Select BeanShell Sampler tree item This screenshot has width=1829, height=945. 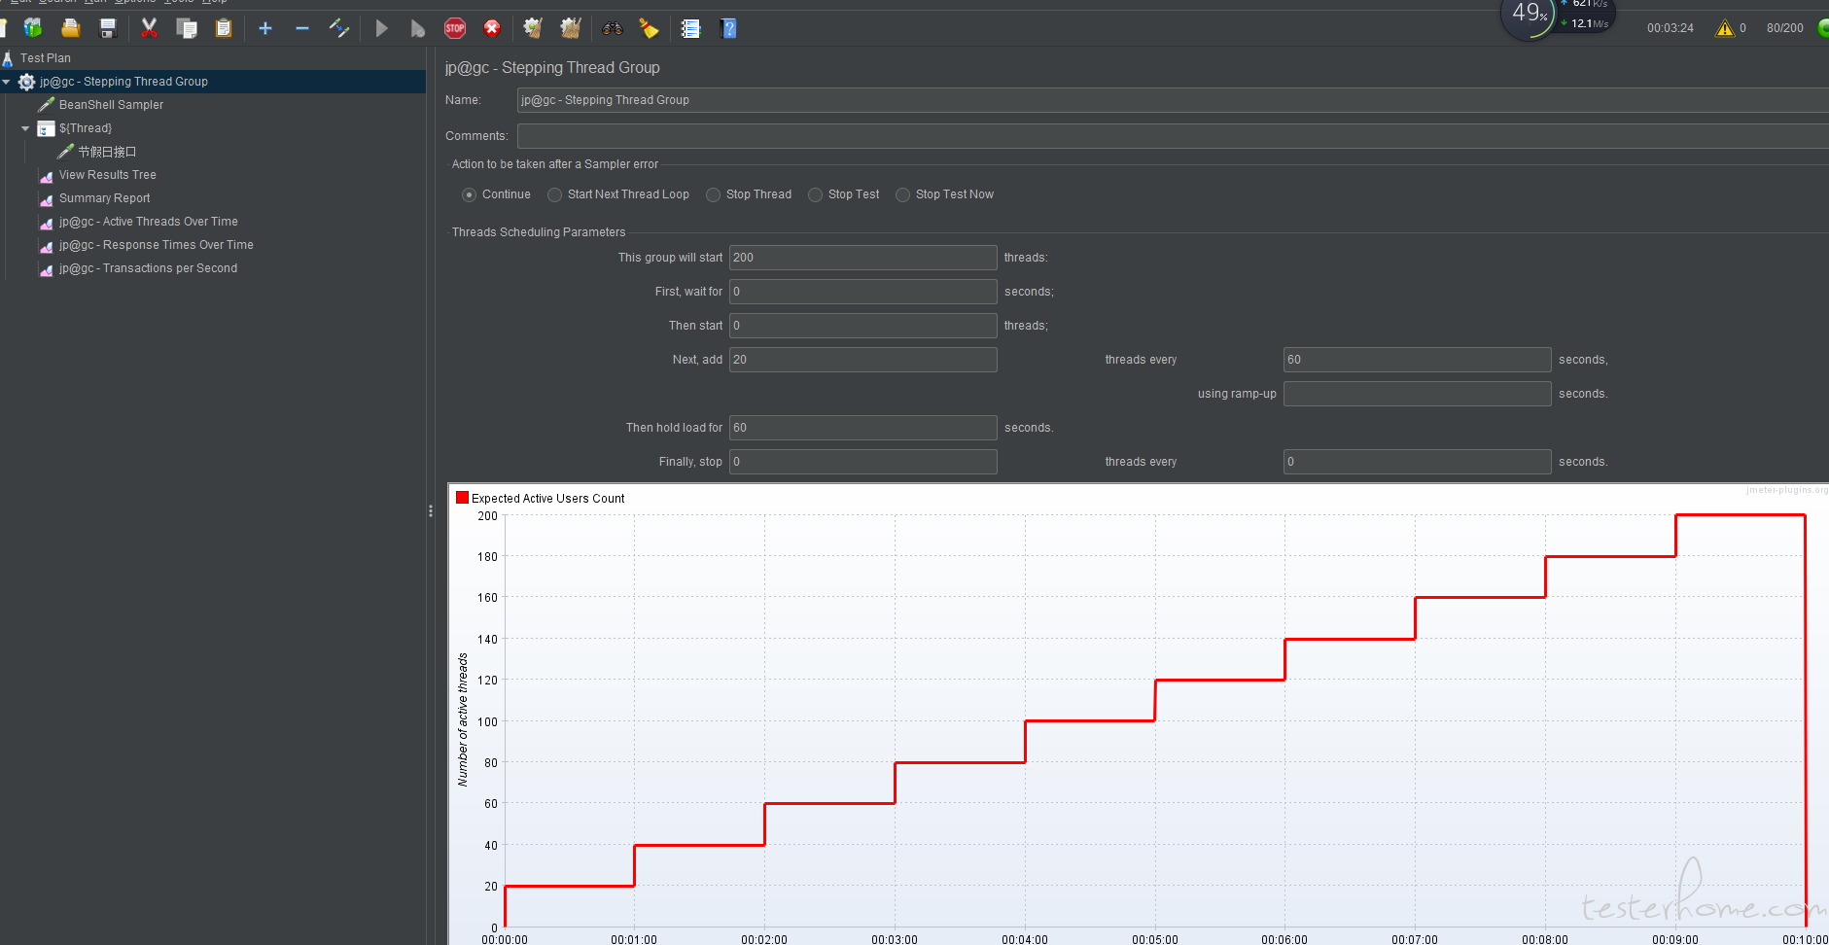click(x=111, y=105)
